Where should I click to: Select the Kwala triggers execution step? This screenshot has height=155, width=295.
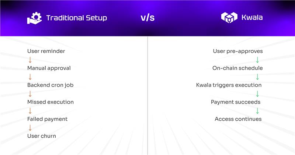(229, 85)
